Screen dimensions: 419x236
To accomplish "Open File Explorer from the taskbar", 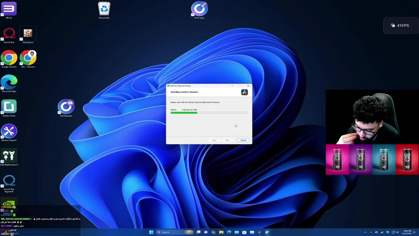I will [221, 232].
